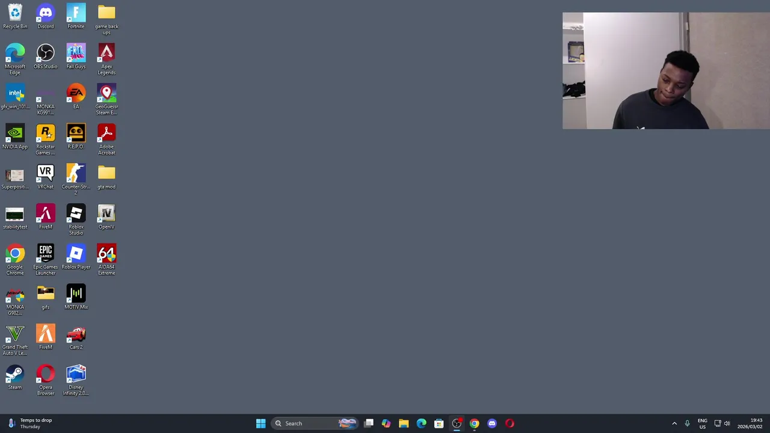Screen dimensions: 770x433
Task: Click the volume speaker tray icon
Action: [727, 423]
